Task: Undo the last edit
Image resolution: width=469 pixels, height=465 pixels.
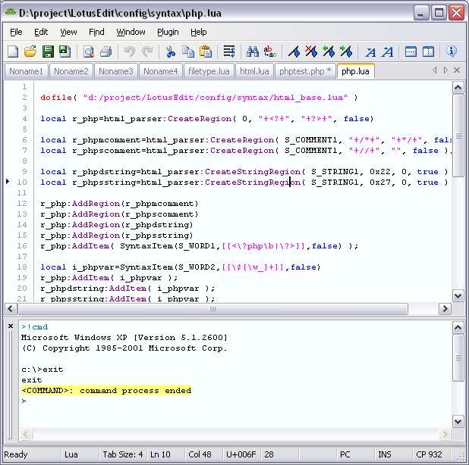Action: 129,51
